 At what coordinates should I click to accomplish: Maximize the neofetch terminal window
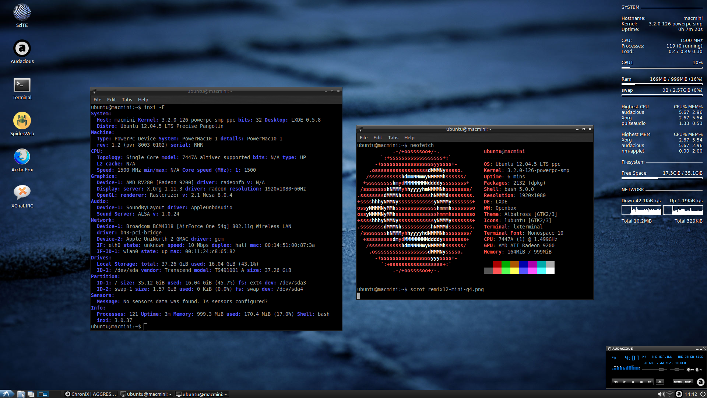pos(584,129)
